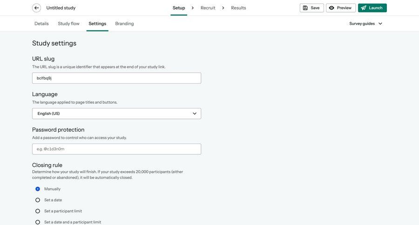419x225 pixels.
Task: Open the Results step
Action: point(238,8)
